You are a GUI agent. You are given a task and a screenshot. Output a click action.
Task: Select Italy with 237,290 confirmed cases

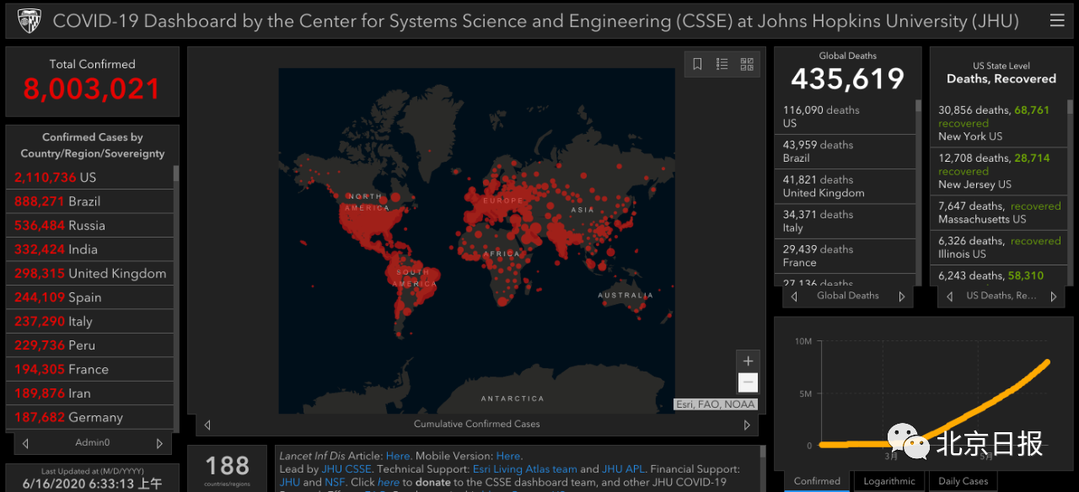point(90,322)
